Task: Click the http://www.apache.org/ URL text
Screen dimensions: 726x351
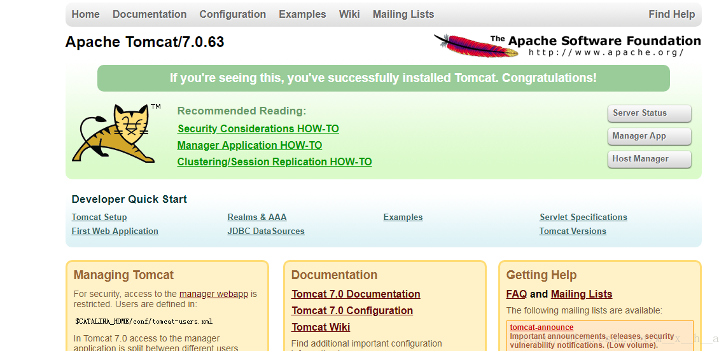Action: click(606, 52)
